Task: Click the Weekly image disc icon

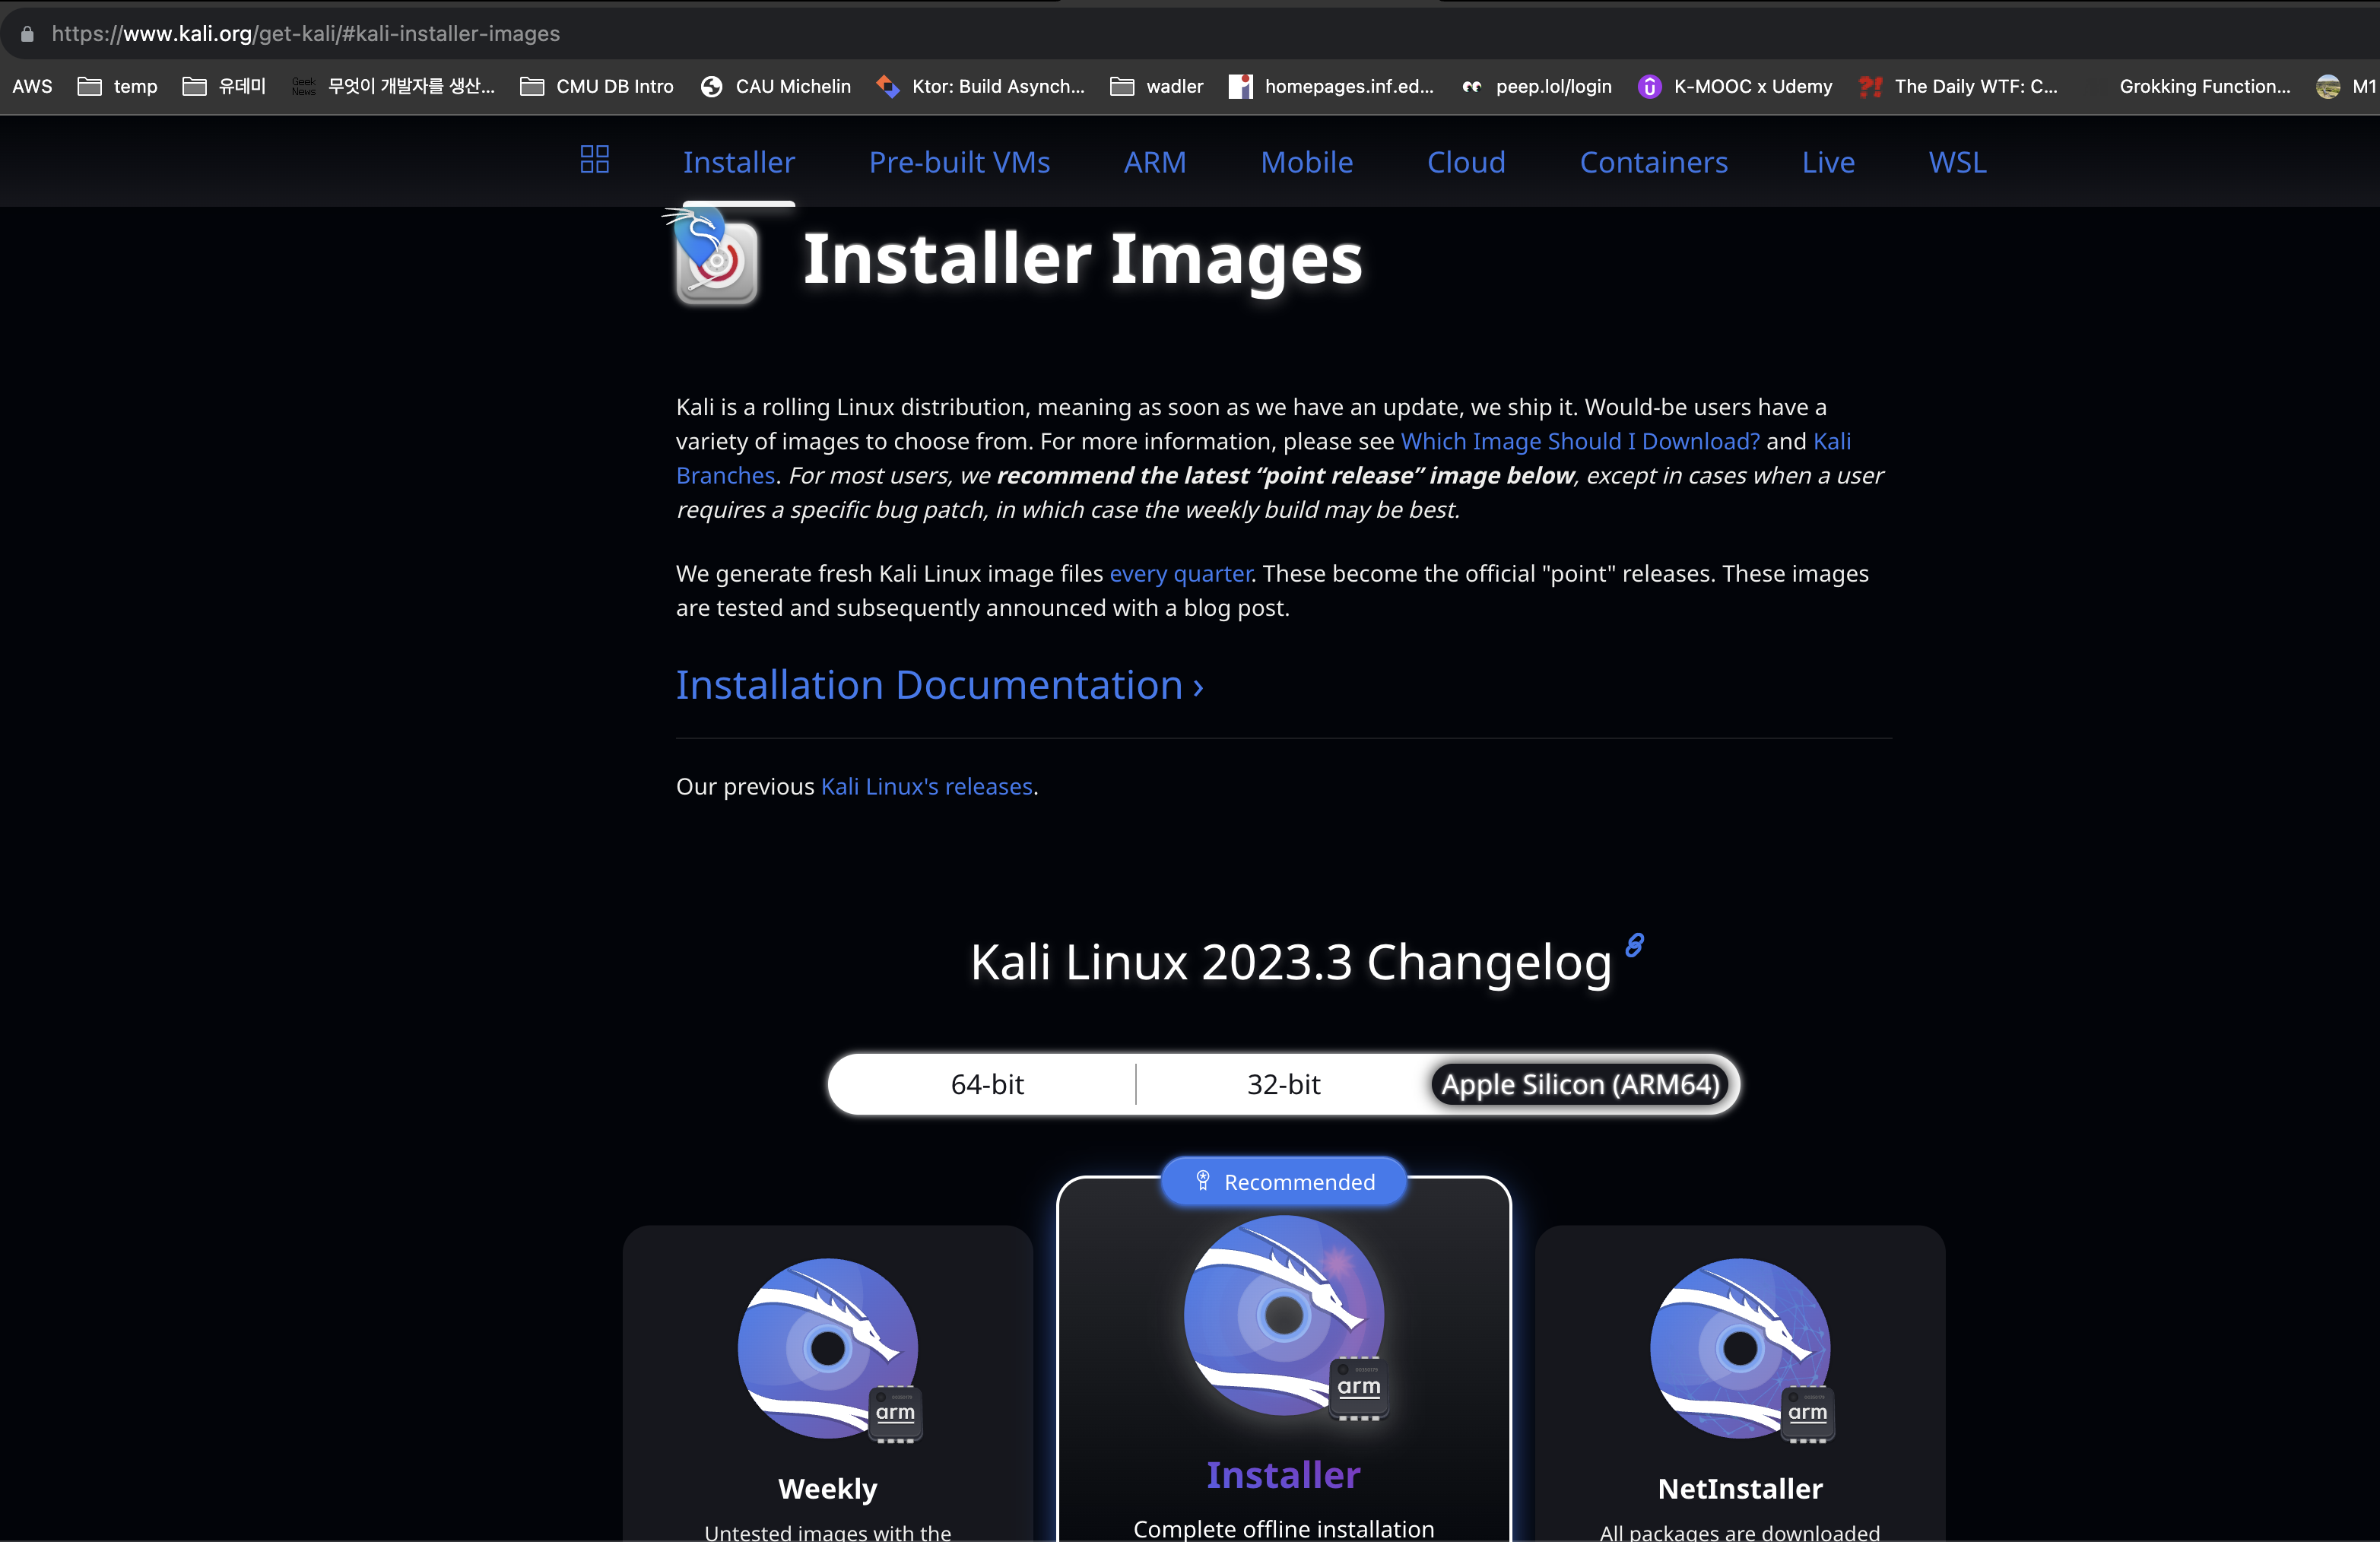Action: pyautogui.click(x=828, y=1348)
